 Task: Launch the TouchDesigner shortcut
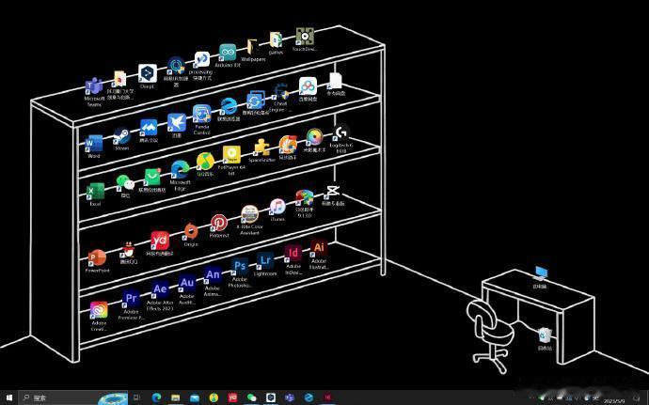click(x=305, y=37)
